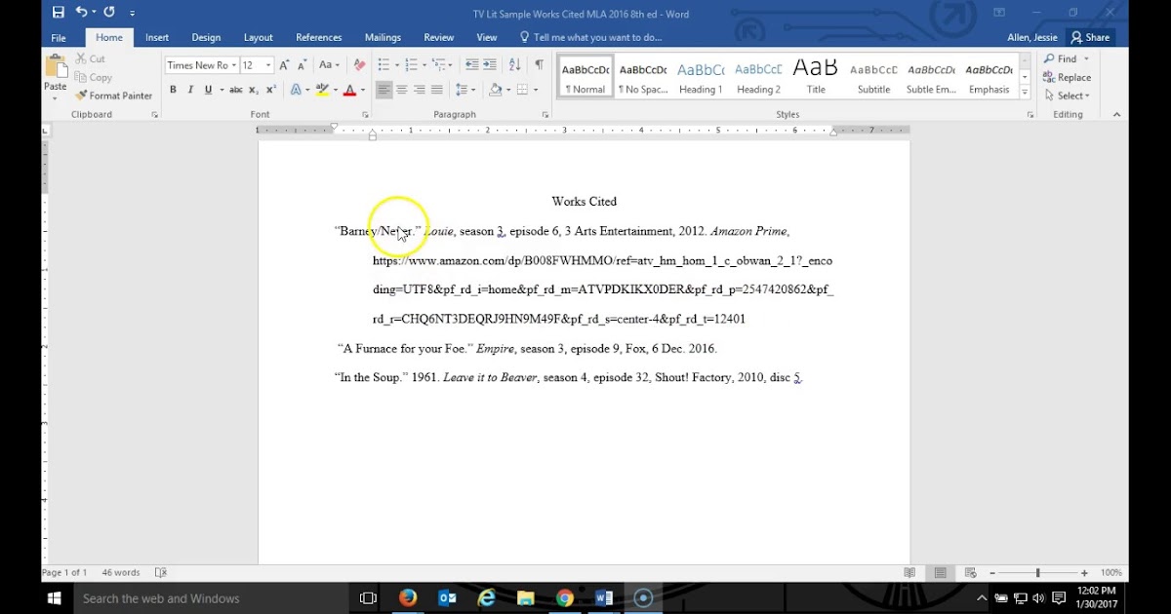The height and width of the screenshot is (614, 1171).
Task: Open the font name dropdown Times New Roman
Action: pos(234,65)
